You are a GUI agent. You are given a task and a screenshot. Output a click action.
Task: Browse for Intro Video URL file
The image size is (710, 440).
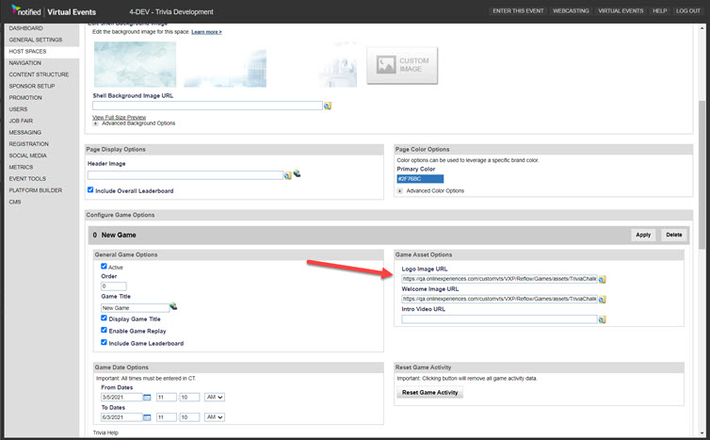point(603,320)
